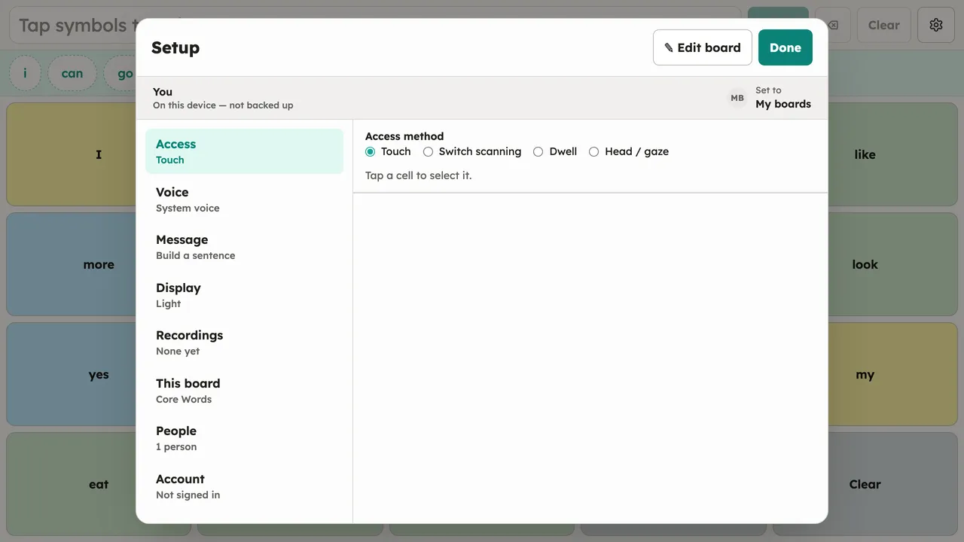The image size is (964, 542).
Task: Select Switch scanning access method
Action: click(472, 151)
